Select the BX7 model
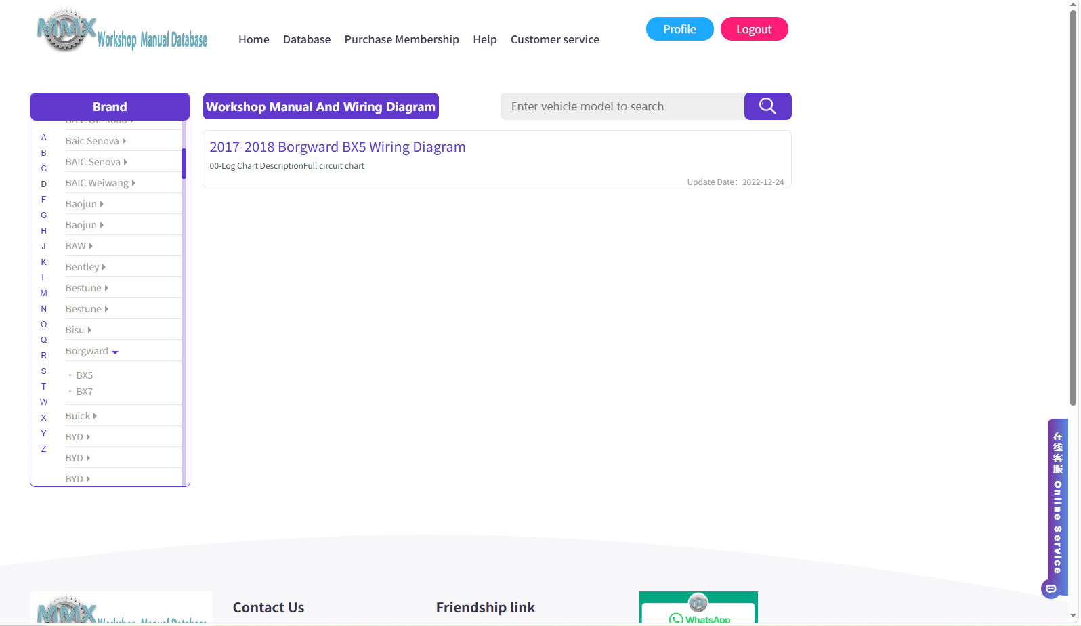1081x626 pixels. click(x=85, y=392)
